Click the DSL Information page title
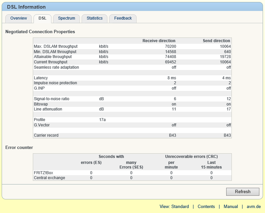The image size is (265, 213). [26, 7]
